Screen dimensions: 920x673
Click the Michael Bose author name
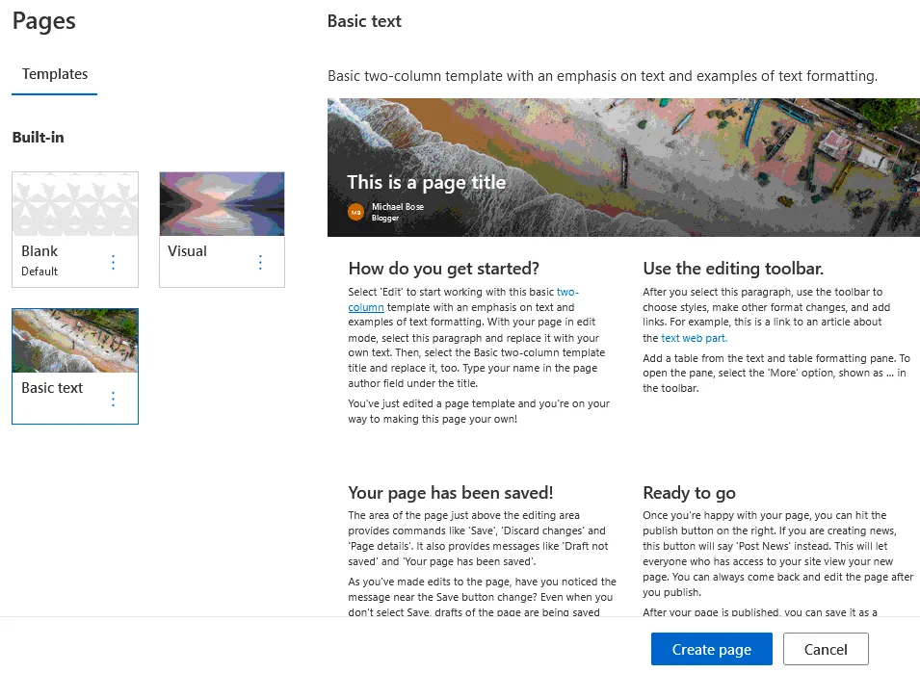tap(398, 207)
